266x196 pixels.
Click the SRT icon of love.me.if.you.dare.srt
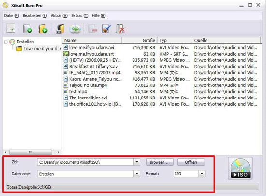pos(66,54)
